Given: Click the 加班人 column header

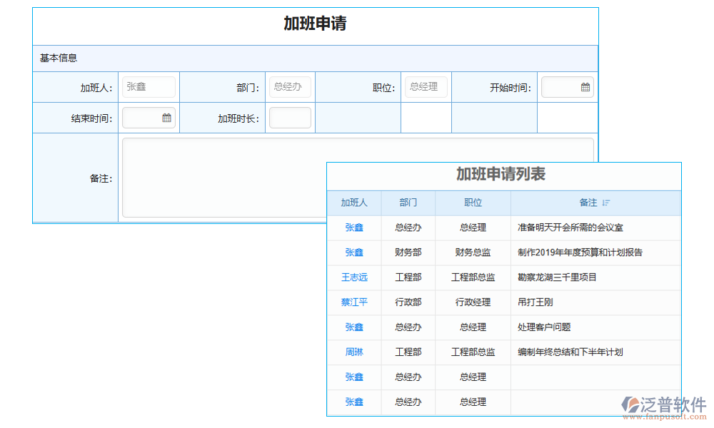Looking at the screenshot, I should click(x=354, y=203).
